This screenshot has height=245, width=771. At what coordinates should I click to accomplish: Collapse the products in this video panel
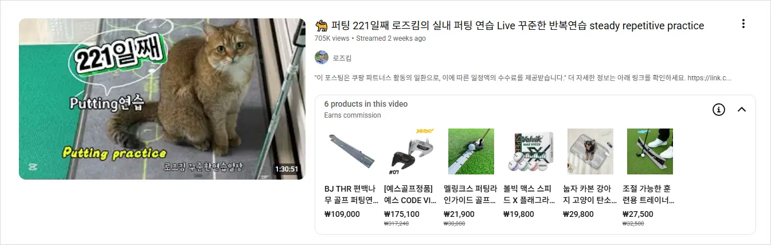coord(742,110)
